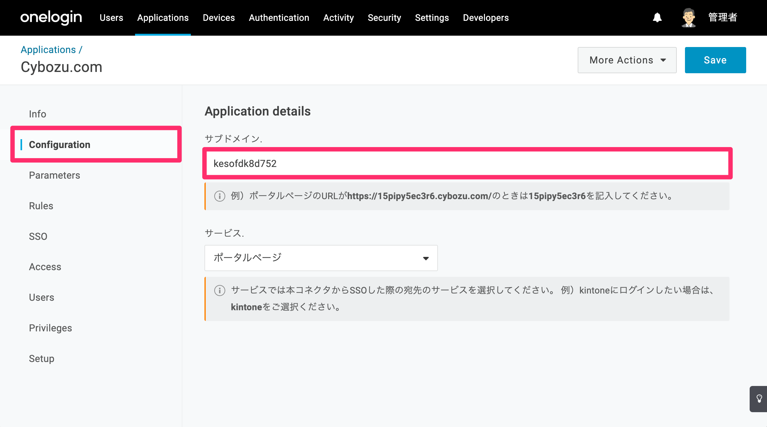Open the Settings menu
This screenshot has width=767, height=427.
(x=432, y=18)
